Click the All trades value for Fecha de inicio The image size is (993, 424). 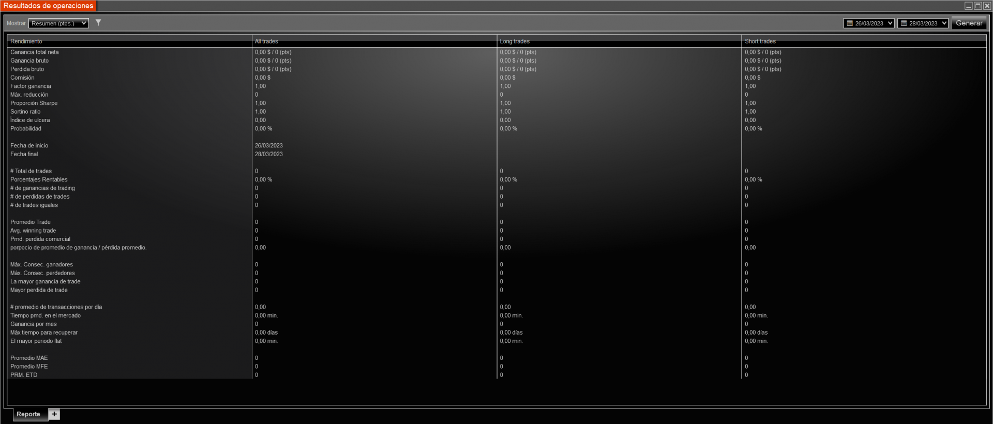[269, 146]
